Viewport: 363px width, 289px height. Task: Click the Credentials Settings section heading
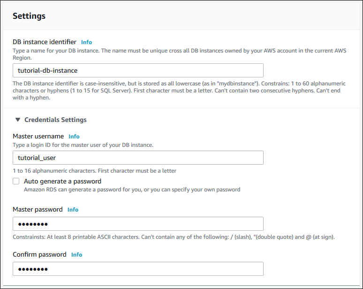click(55, 120)
